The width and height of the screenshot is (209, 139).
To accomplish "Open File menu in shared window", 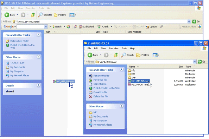I will coord(6,8).
